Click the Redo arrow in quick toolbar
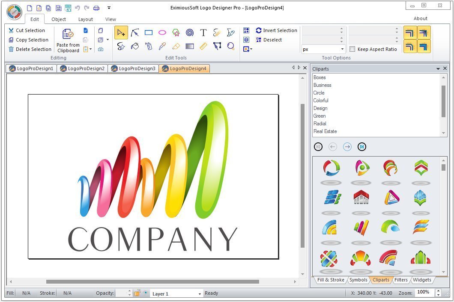Image resolution: width=454 pixels, height=302 pixels. (x=87, y=8)
